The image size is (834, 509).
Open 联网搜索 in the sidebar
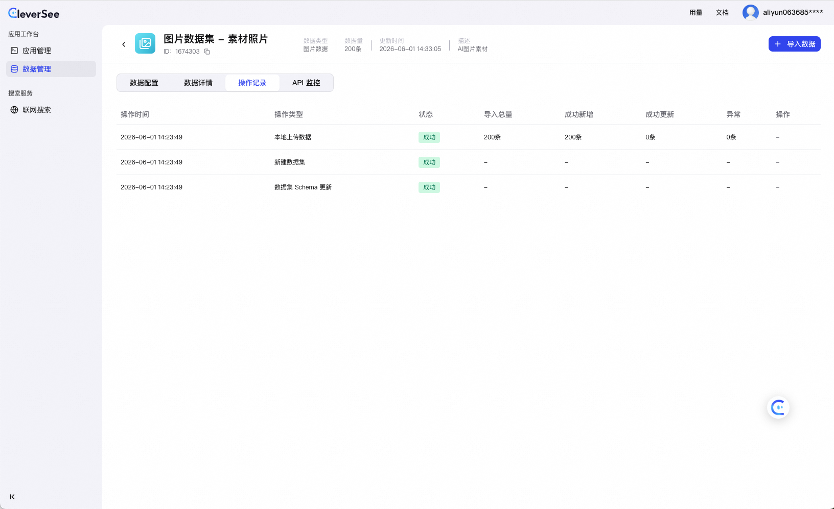point(51,110)
